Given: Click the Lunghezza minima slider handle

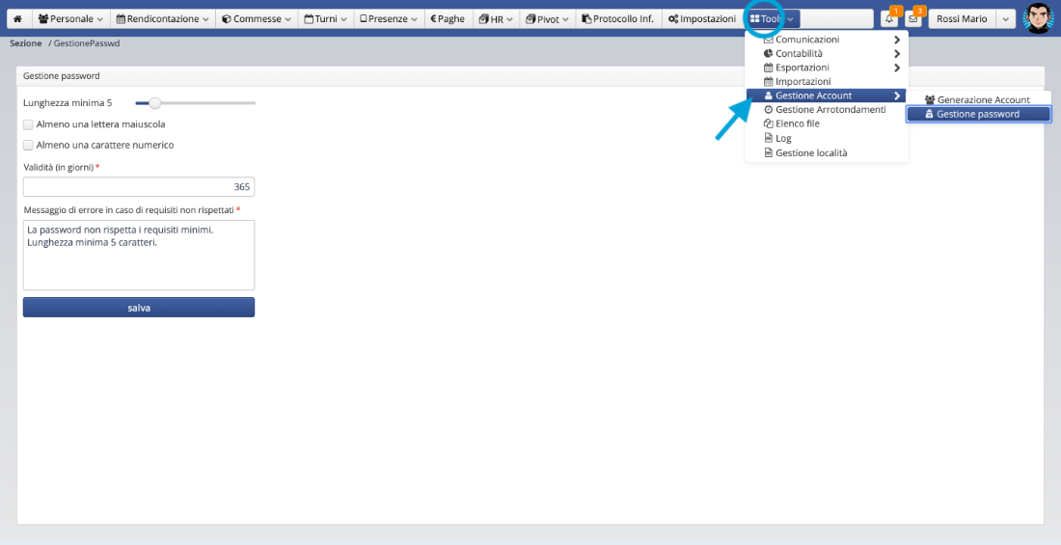Looking at the screenshot, I should [154, 102].
